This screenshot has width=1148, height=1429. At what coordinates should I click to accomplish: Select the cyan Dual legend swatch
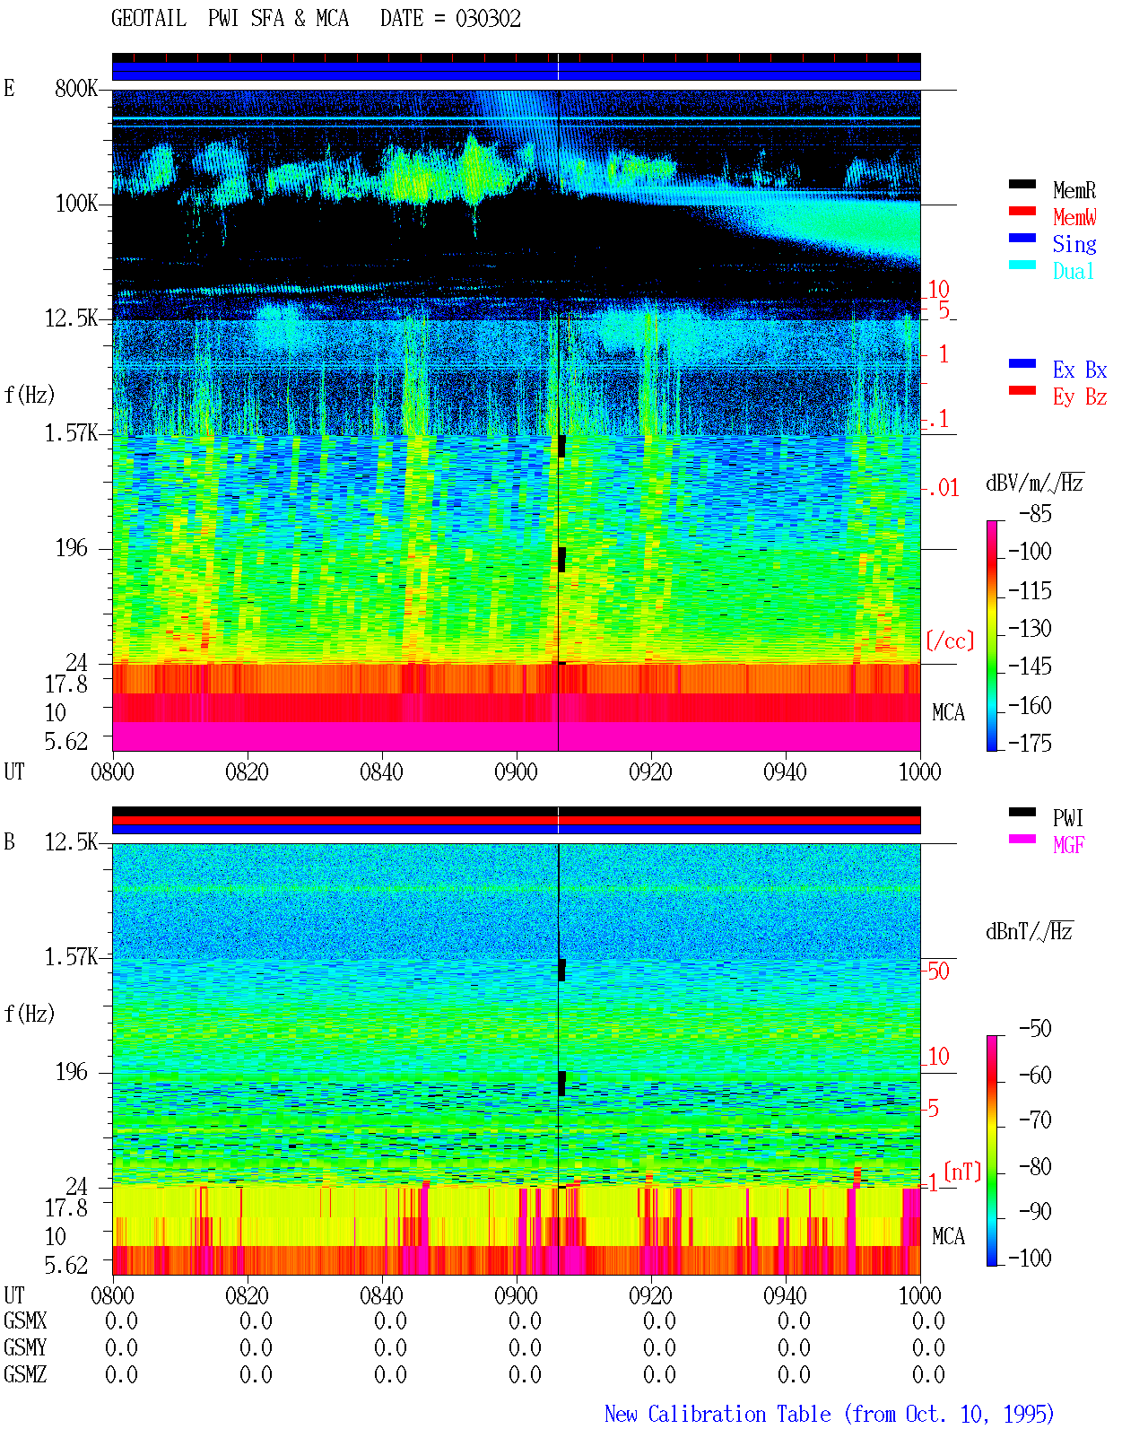[1022, 265]
